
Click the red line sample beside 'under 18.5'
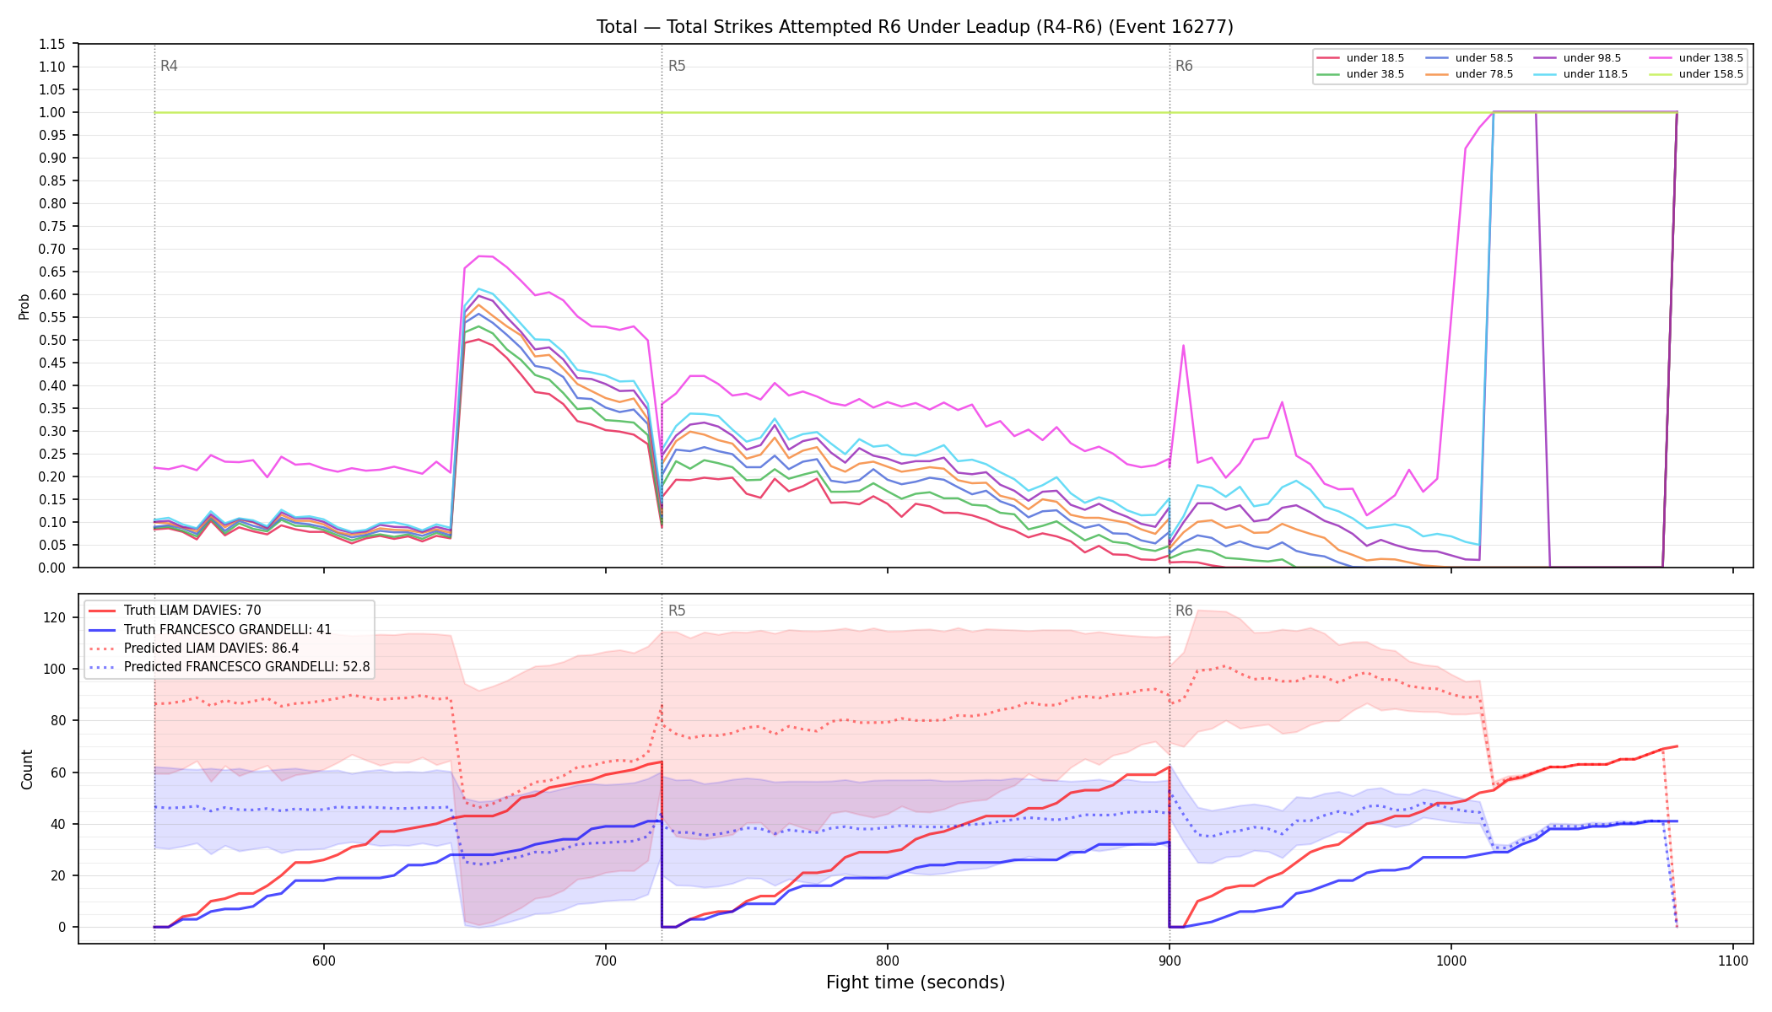tap(1328, 58)
